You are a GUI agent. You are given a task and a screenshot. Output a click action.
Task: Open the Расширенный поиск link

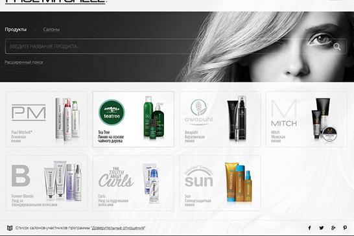click(x=24, y=62)
